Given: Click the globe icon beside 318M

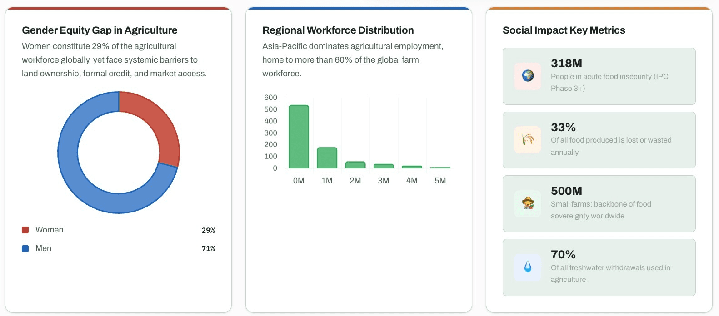Looking at the screenshot, I should coord(528,76).
